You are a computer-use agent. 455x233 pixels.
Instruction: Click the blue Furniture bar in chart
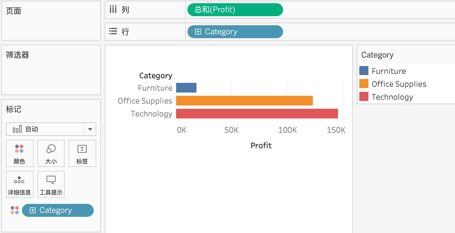[x=186, y=88]
